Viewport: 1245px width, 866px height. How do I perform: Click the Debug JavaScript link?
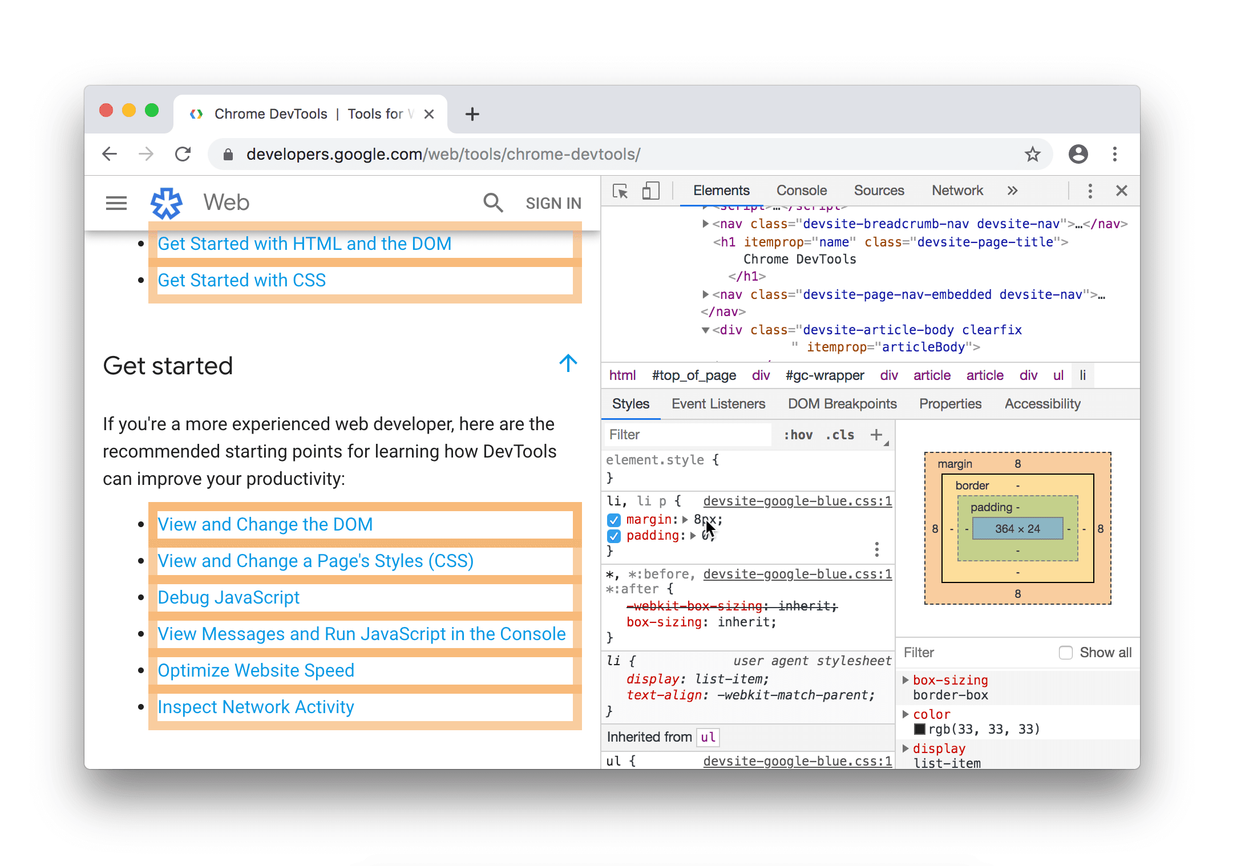point(228,596)
